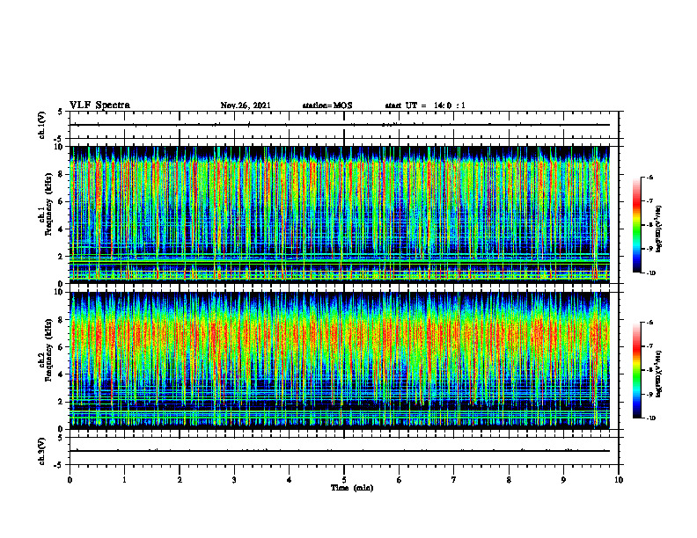Click the "-6" label on ch.1 color bar
The image size is (697, 538).
click(649, 177)
